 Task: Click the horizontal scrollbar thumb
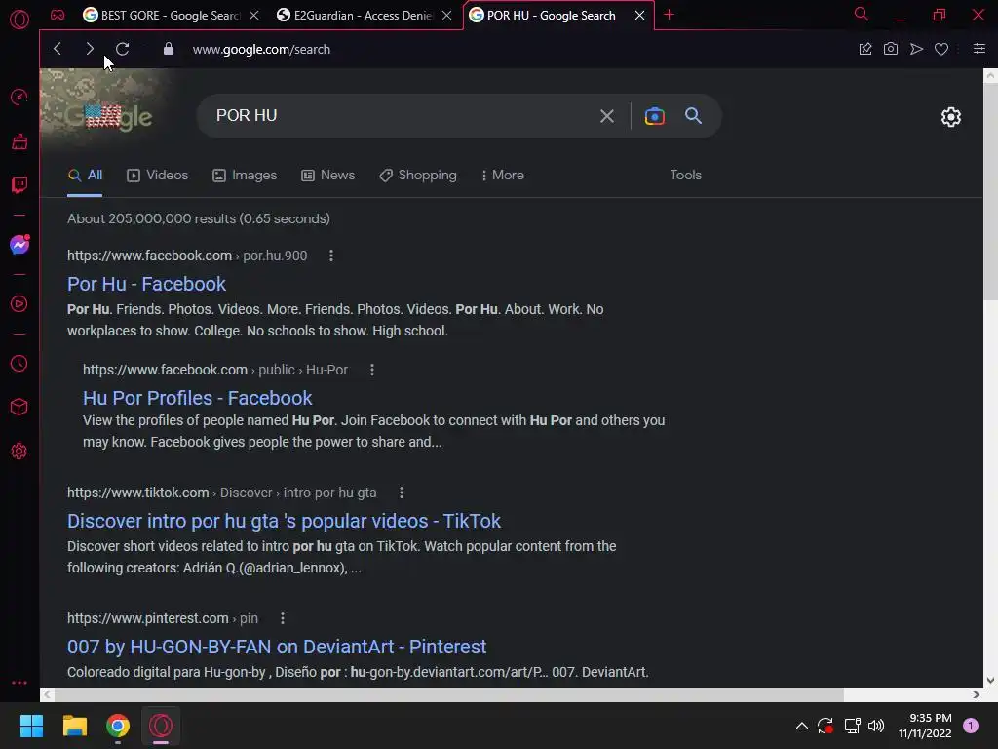coord(448,694)
